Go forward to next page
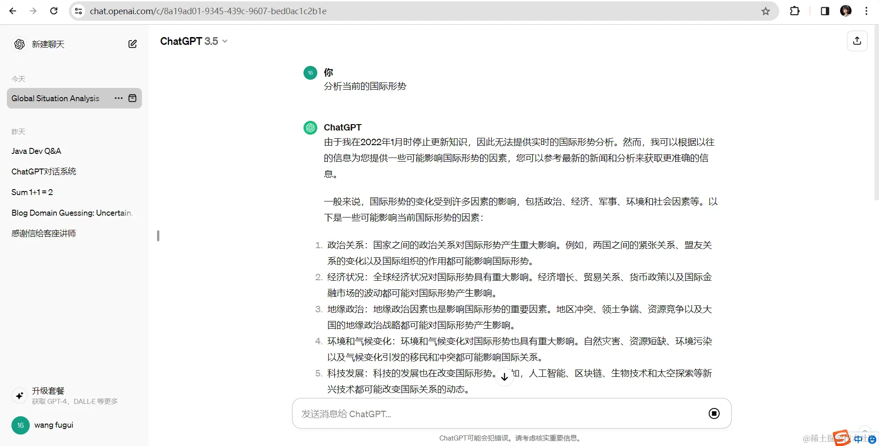 tap(33, 11)
